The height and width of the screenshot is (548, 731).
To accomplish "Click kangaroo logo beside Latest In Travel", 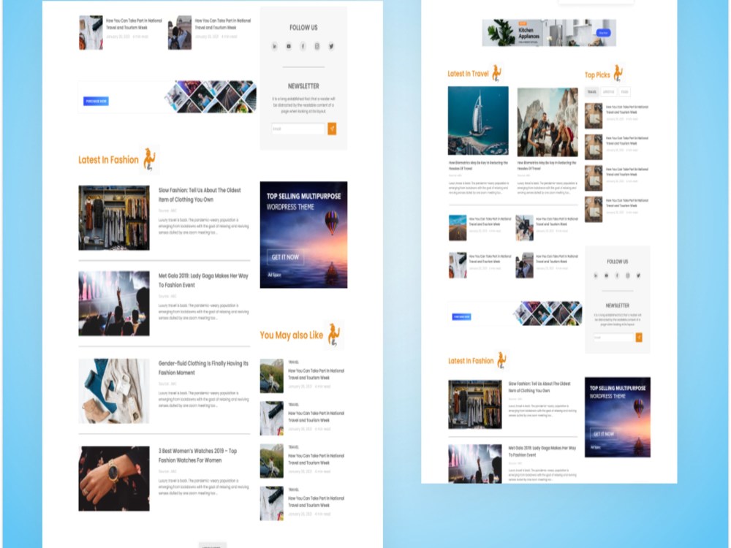I will point(497,73).
